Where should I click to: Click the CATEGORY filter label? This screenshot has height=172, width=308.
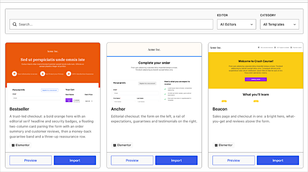pos(268,15)
